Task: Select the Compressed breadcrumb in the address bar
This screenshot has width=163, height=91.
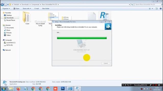Action: pyautogui.click(x=35, y=5)
